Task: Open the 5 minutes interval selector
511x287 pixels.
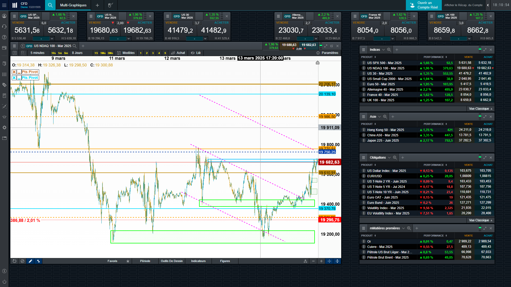Action: click(37, 53)
